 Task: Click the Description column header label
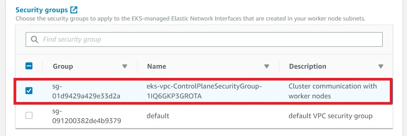point(308,66)
